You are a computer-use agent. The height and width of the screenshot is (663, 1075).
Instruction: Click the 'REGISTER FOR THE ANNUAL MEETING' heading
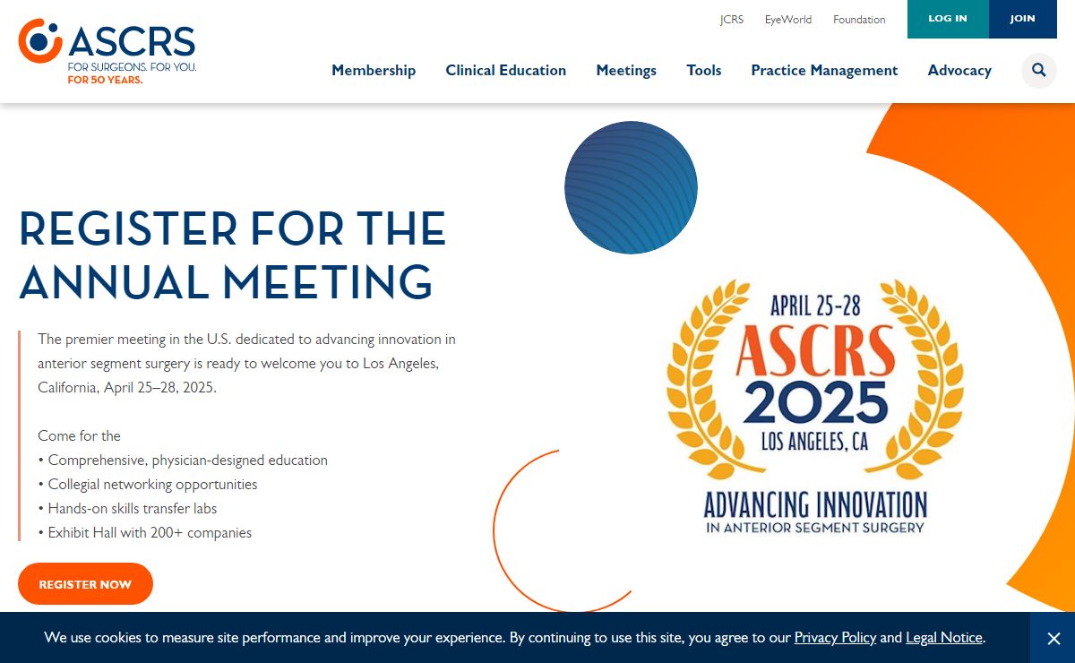[x=233, y=255]
